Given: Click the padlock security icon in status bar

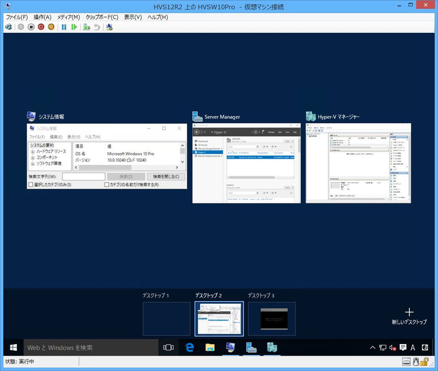Looking at the screenshot, I should (x=424, y=362).
